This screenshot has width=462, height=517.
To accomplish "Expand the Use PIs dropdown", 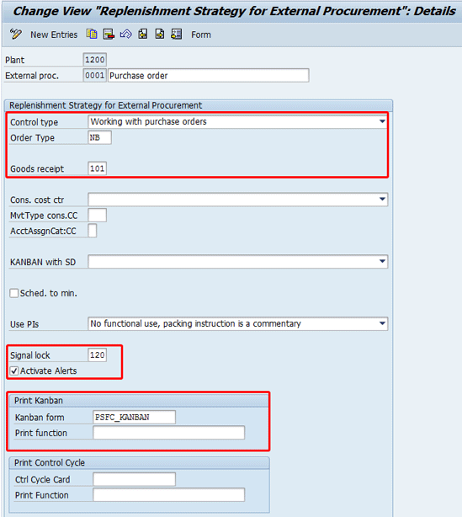I will 382,323.
